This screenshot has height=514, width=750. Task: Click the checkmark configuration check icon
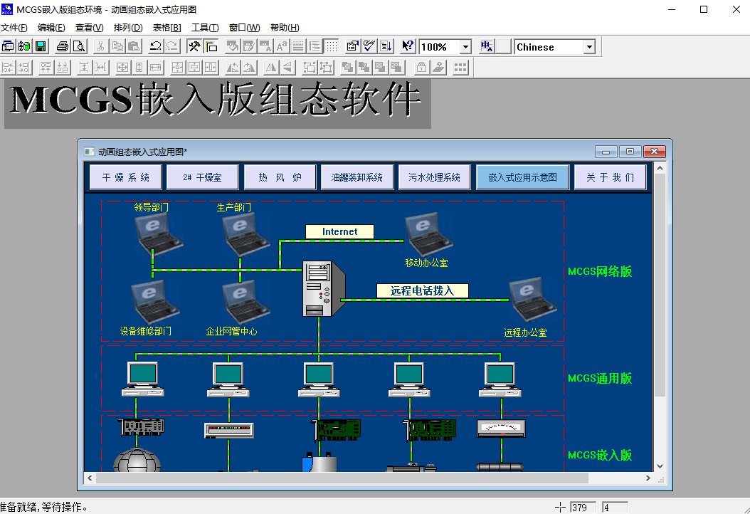[x=369, y=46]
